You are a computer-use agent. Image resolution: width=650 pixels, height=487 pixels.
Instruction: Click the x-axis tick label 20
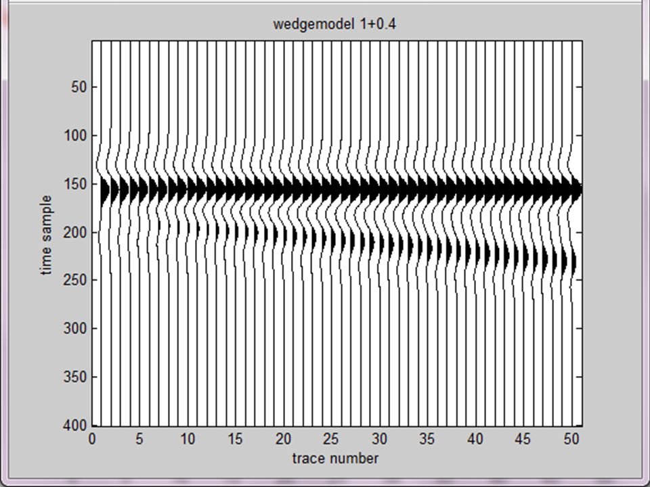click(284, 439)
